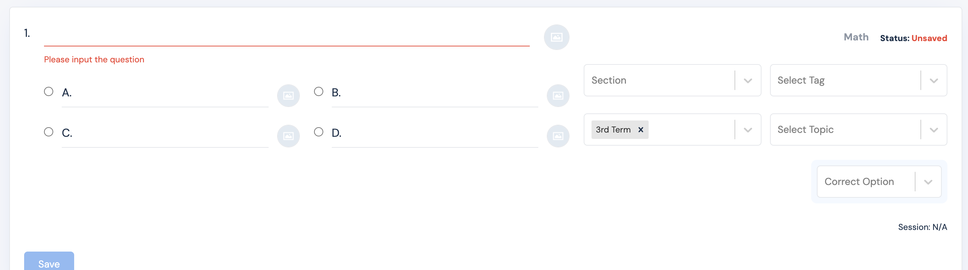This screenshot has height=270, width=968.
Task: Open the Section dropdown
Action: pyautogui.click(x=662, y=80)
